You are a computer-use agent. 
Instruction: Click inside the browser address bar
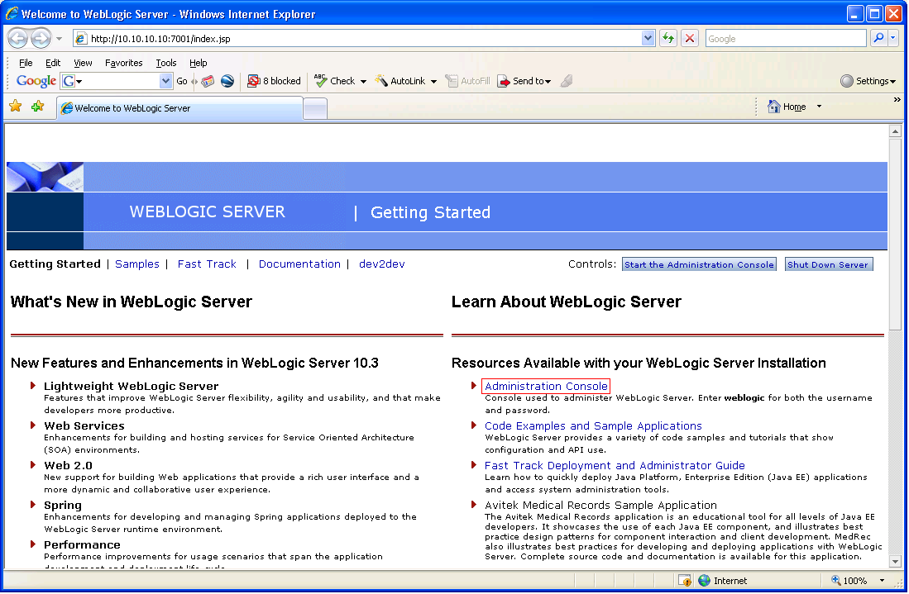coord(331,38)
